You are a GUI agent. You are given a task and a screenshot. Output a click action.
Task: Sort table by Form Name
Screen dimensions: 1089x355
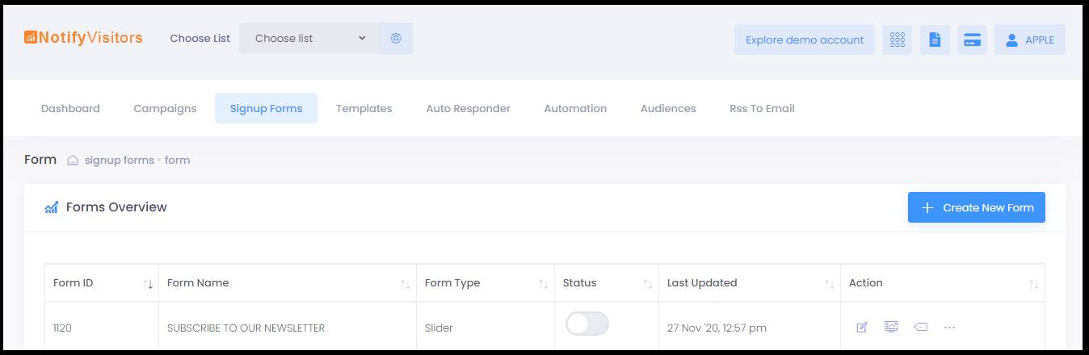288,283
